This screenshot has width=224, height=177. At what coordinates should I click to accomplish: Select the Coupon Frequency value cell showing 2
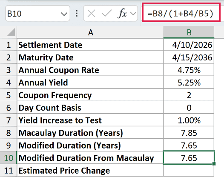point(189,95)
